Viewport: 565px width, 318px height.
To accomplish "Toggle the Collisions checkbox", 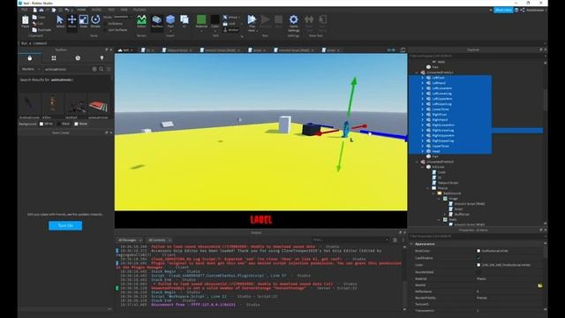I will pos(106,24).
